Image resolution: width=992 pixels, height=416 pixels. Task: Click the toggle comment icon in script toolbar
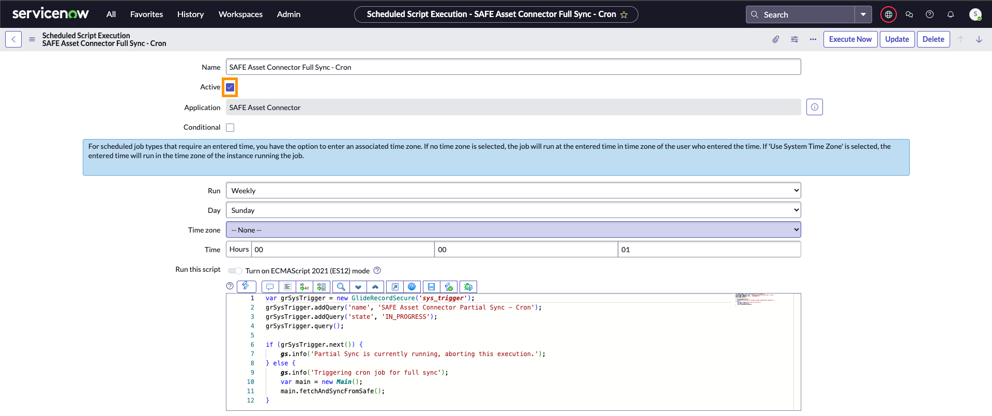click(270, 287)
